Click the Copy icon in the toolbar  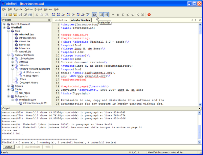pyautogui.click(x=42, y=15)
